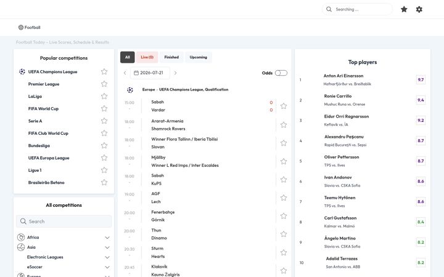The image size is (444, 277).
Task: Click the header Searching input field
Action: click(357, 9)
